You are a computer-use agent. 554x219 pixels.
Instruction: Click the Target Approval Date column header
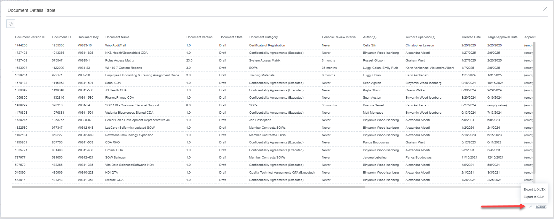click(503, 37)
